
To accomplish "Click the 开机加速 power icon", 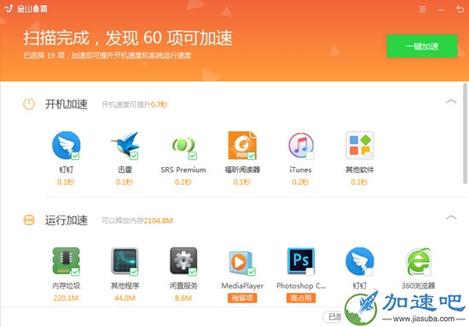I will point(29,104).
